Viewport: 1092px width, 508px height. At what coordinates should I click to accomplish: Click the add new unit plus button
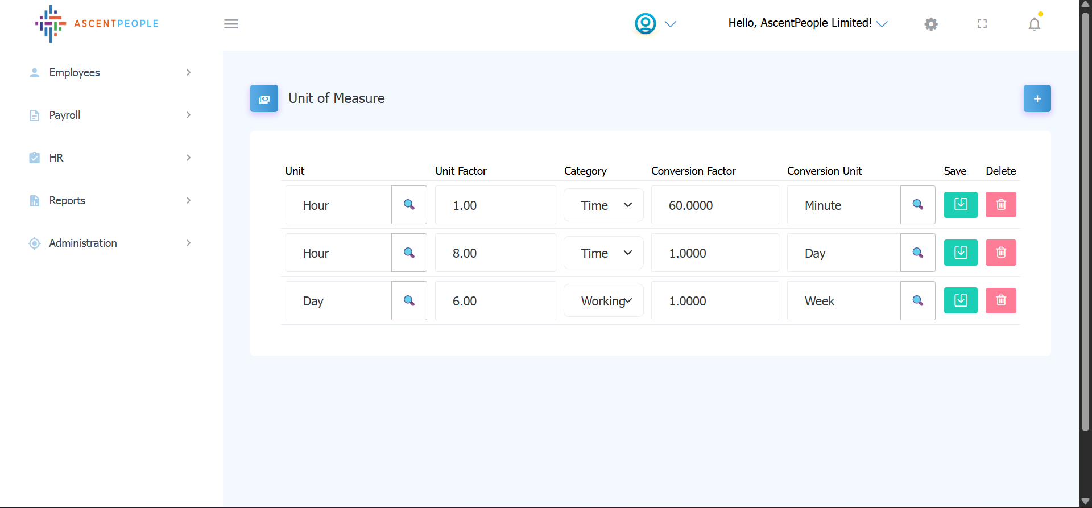[1037, 98]
